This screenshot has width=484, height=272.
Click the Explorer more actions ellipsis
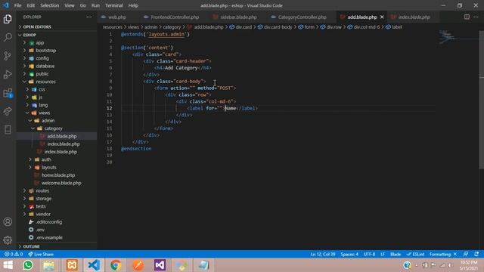tap(89, 17)
